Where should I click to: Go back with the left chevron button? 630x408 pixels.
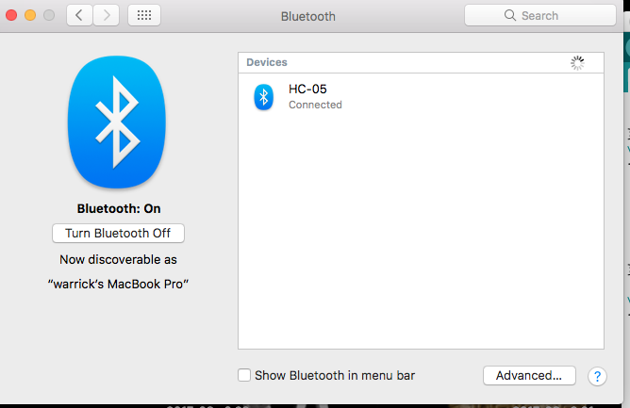(x=79, y=16)
